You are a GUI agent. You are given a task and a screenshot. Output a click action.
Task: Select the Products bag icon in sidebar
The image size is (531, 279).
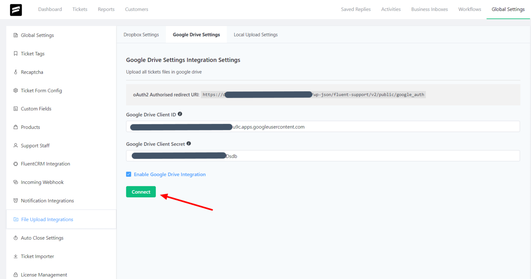tap(15, 127)
